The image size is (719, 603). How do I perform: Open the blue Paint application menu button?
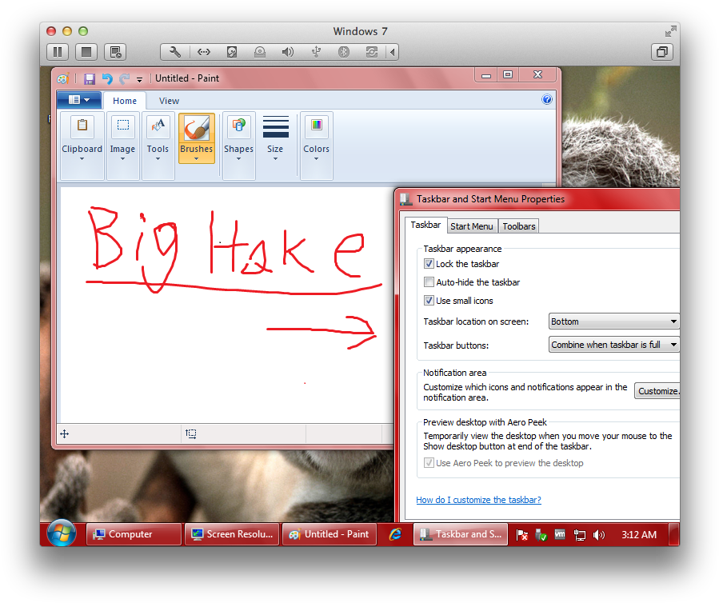click(79, 99)
